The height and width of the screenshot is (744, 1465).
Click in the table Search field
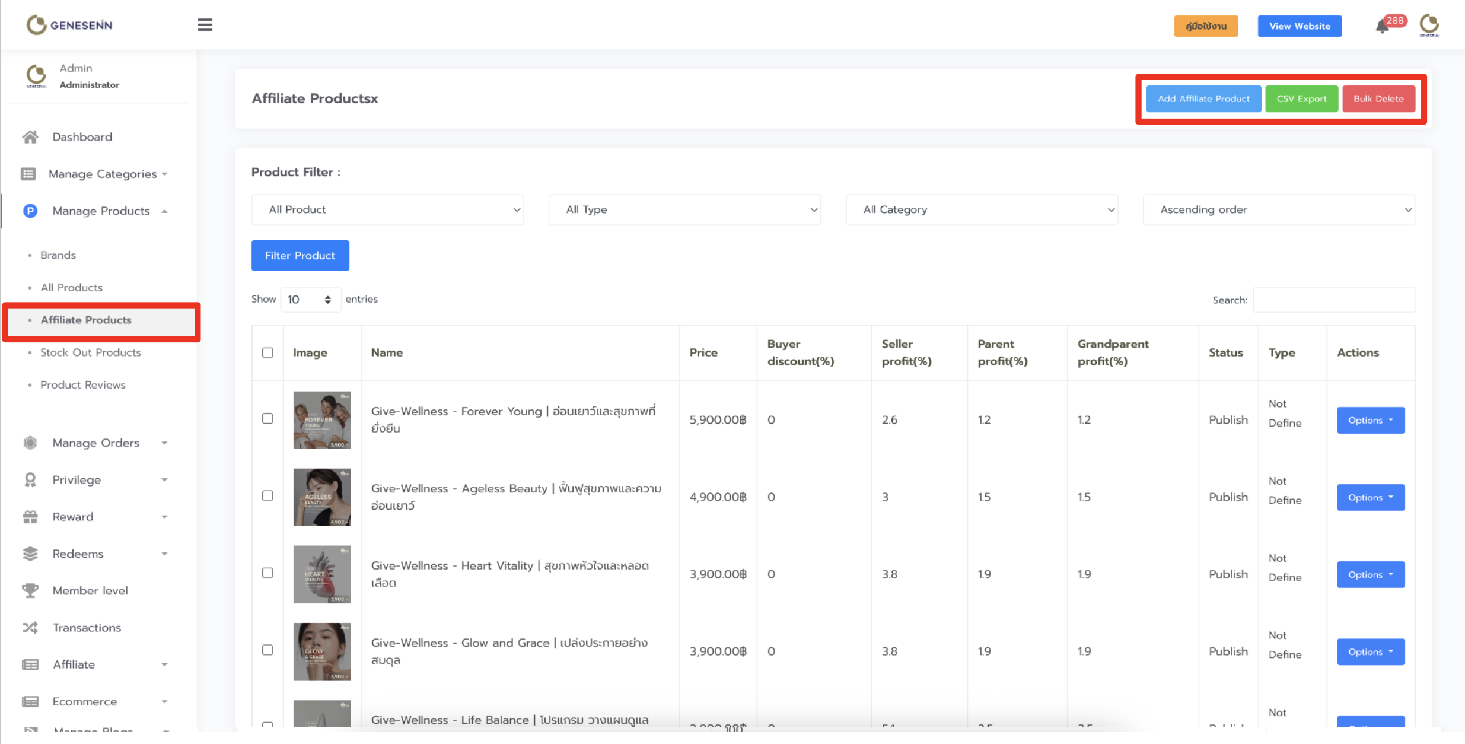tap(1333, 300)
